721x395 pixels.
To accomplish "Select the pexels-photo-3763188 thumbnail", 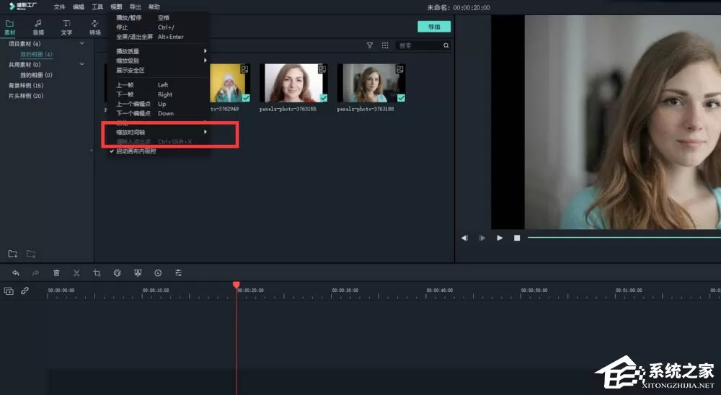I will (371, 83).
